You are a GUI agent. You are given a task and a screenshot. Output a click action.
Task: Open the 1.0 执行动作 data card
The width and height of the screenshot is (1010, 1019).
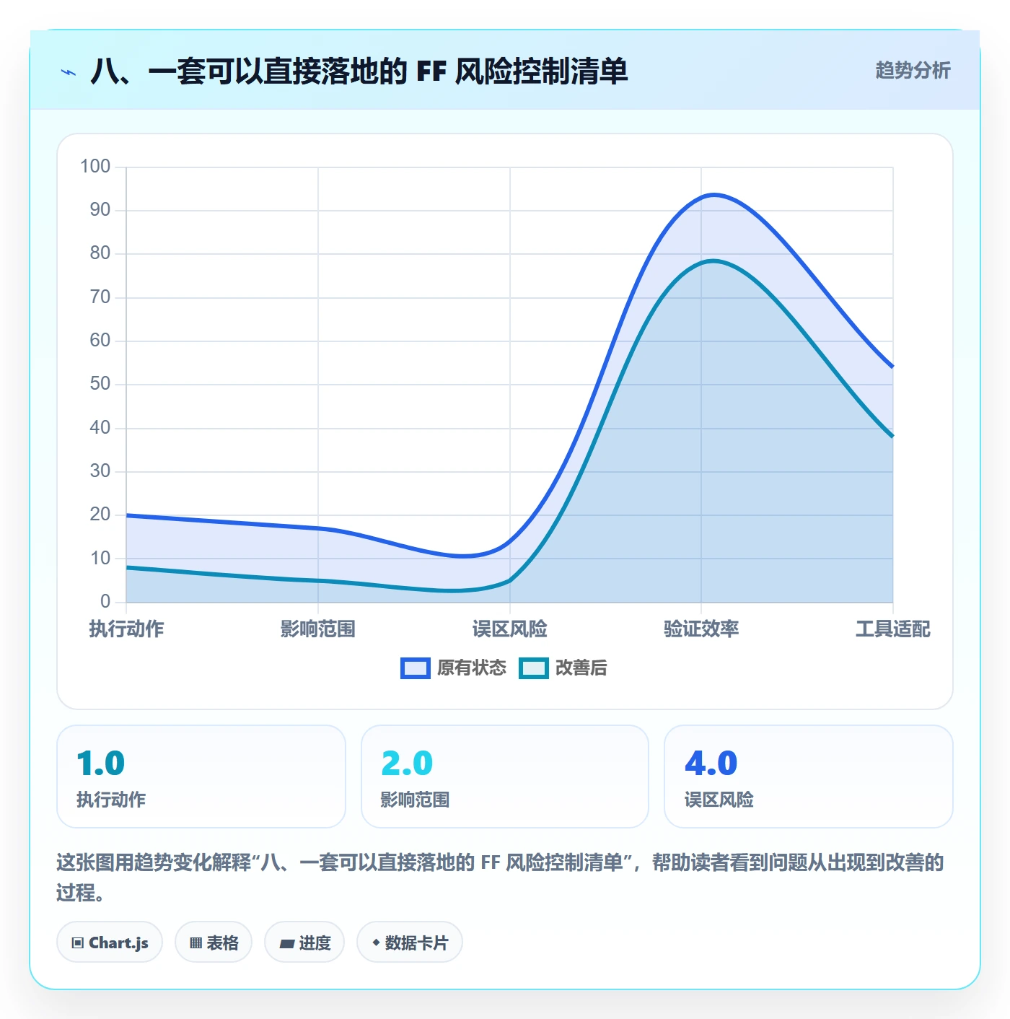[201, 777]
